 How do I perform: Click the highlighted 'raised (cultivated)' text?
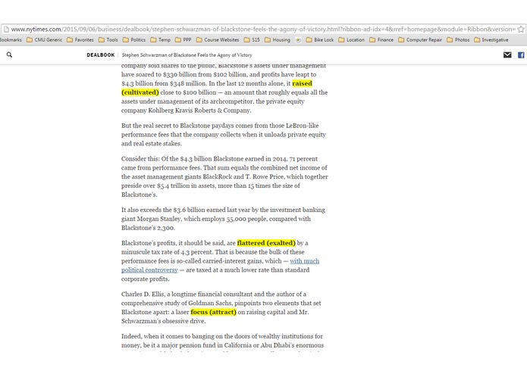pyautogui.click(x=217, y=88)
